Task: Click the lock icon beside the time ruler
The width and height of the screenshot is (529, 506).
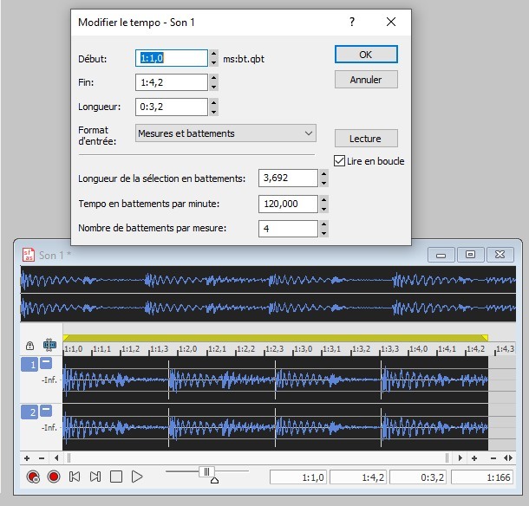Action: pos(29,345)
